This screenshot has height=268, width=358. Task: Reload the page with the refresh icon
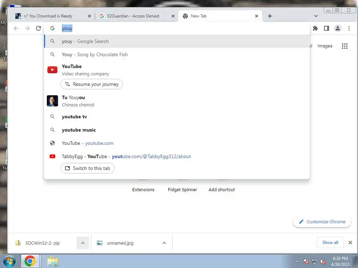coord(38,28)
